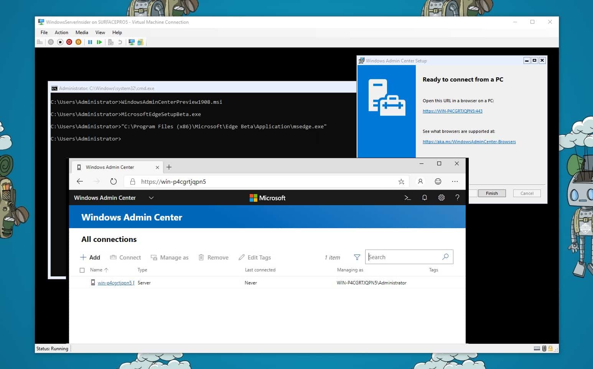The image size is (593, 369).
Task: Open Admin Center settings gear
Action: coord(441,198)
